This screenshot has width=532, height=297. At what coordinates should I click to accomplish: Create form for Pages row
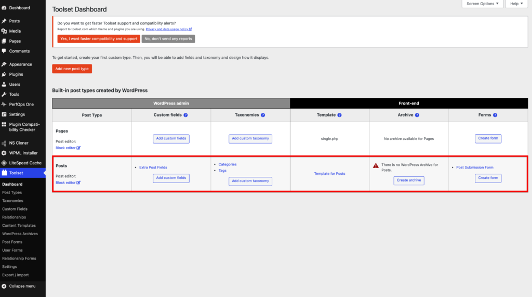pos(488,139)
